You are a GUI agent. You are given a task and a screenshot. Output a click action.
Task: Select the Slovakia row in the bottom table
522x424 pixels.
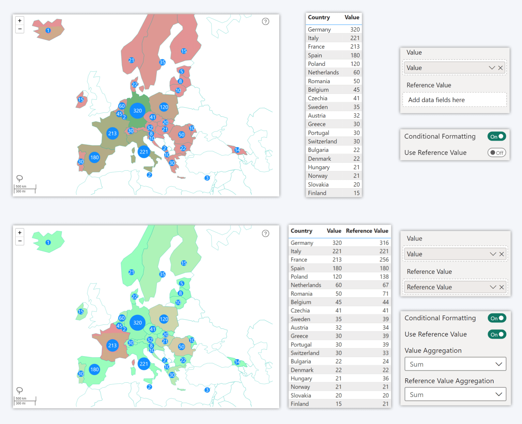pyautogui.click(x=340, y=395)
